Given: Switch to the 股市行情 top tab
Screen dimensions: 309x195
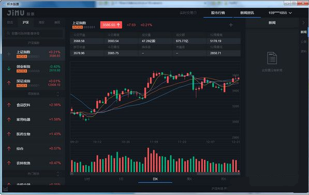Looking at the screenshot, I should click(x=218, y=13).
